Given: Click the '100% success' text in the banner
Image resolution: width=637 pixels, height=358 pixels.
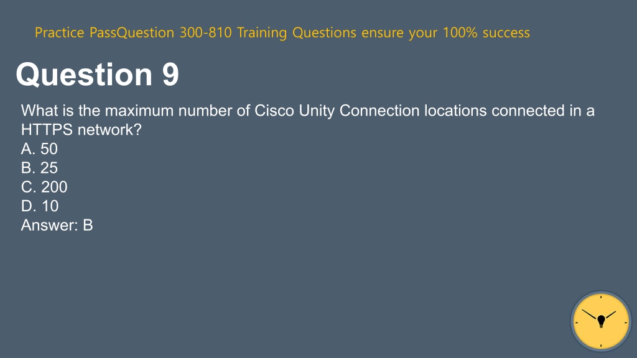Looking at the screenshot, I should pyautogui.click(x=486, y=32).
